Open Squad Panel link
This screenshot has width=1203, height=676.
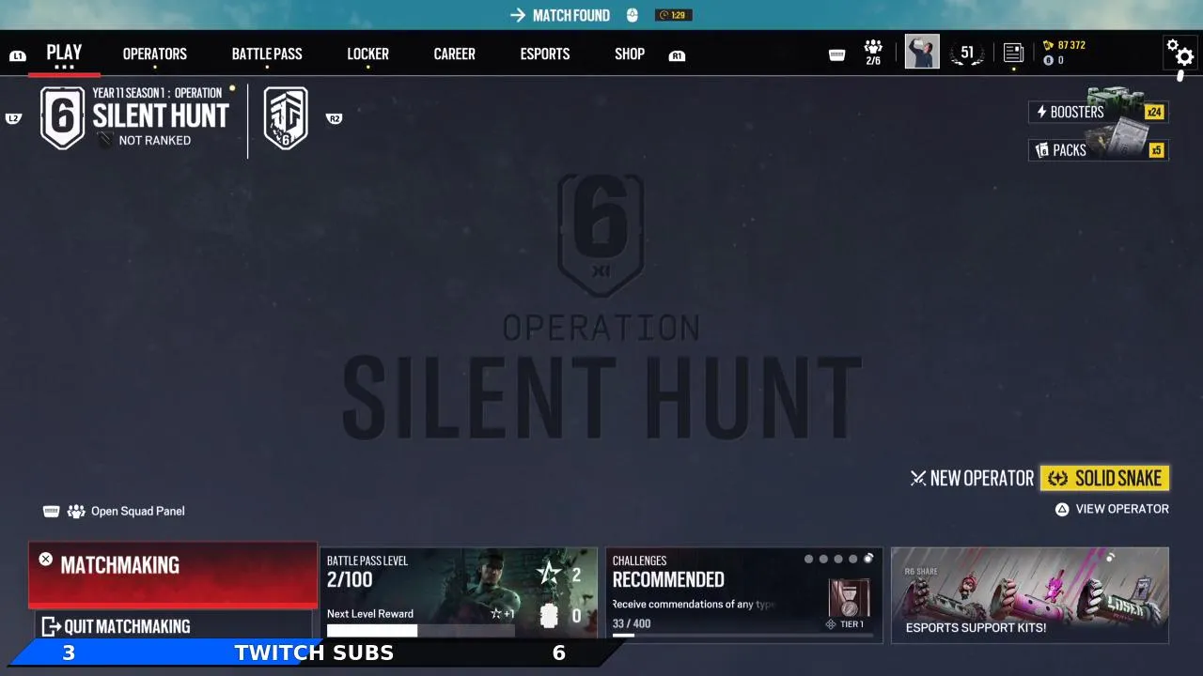point(138,511)
